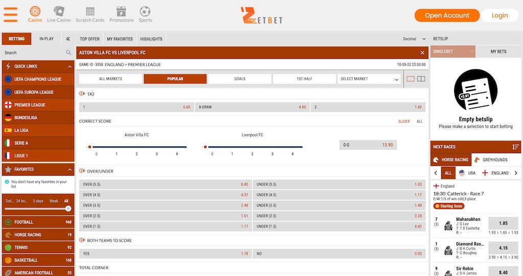This screenshot has width=523, height=276.
Task: Open Premier League quick link
Action: pos(38,105)
